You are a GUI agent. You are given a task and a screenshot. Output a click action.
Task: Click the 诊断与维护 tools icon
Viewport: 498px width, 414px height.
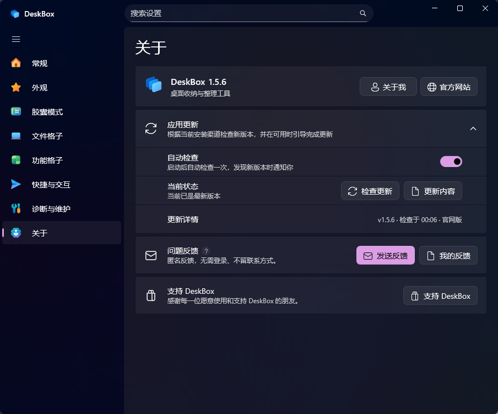(x=16, y=208)
